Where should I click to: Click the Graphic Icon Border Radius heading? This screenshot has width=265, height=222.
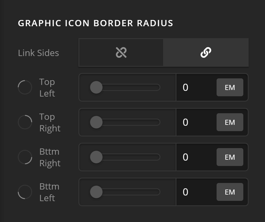(96, 23)
